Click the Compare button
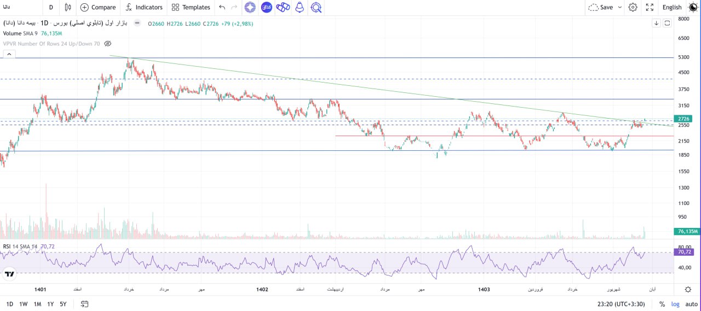 click(x=98, y=7)
